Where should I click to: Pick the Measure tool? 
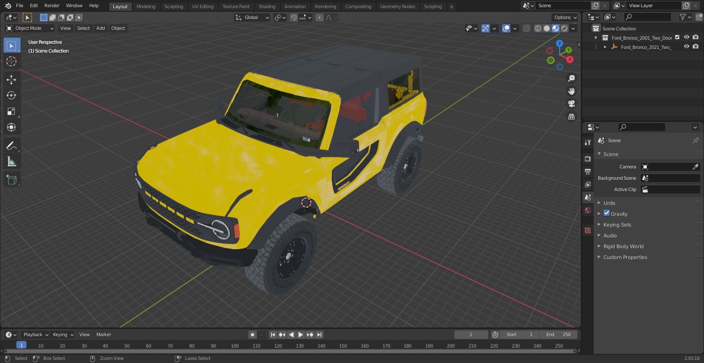[x=11, y=162]
